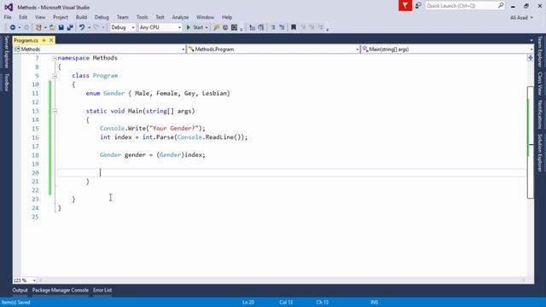The height and width of the screenshot is (307, 546).
Task: Open the Team Explorer side tab
Action: point(540,51)
